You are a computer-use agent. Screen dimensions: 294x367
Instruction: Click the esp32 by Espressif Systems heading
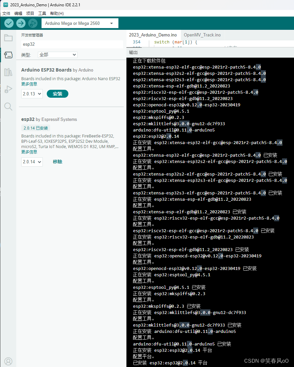49,119
